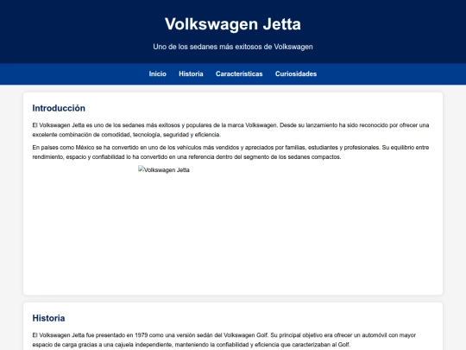This screenshot has width=466, height=350.
Task: Click the Introducción section heading
Action: click(x=59, y=108)
